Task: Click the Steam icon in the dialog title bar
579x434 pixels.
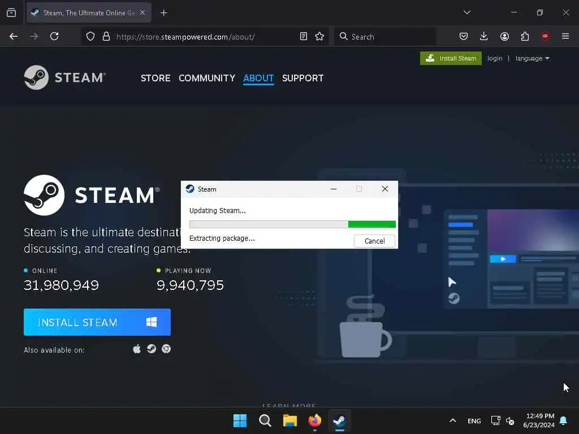Action: 190,189
